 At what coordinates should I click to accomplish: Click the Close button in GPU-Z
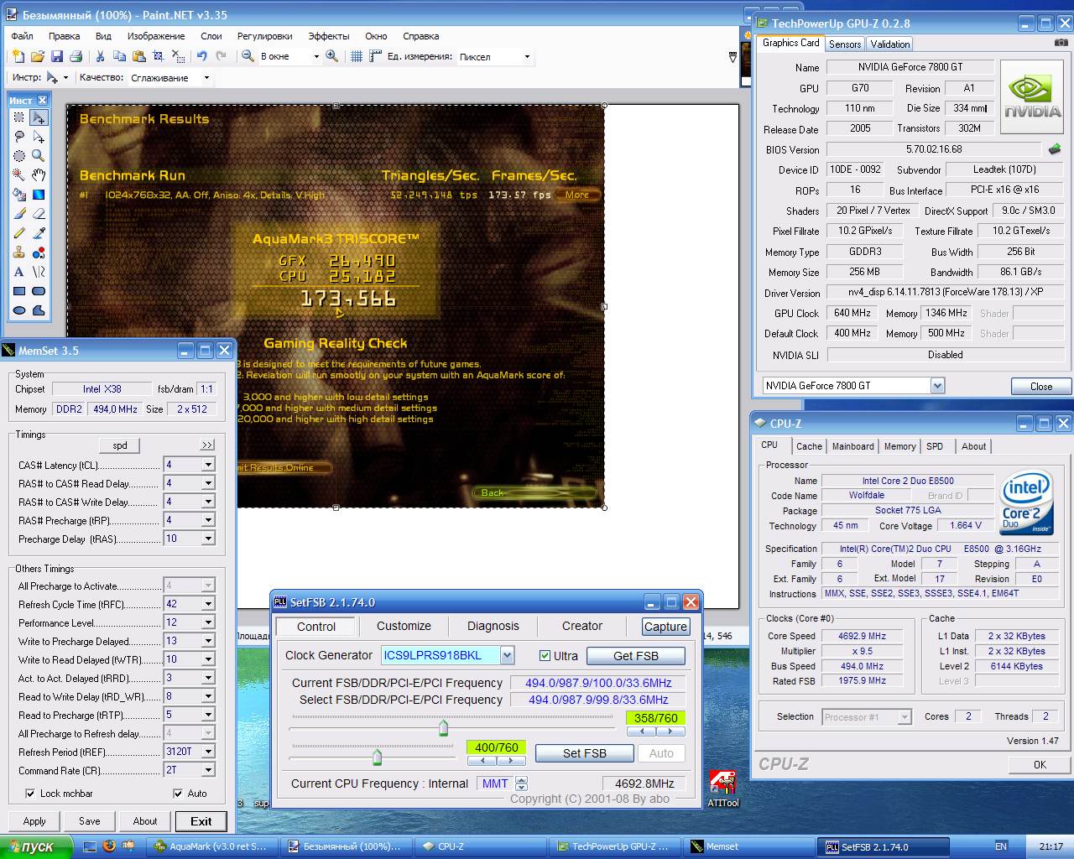1041,386
